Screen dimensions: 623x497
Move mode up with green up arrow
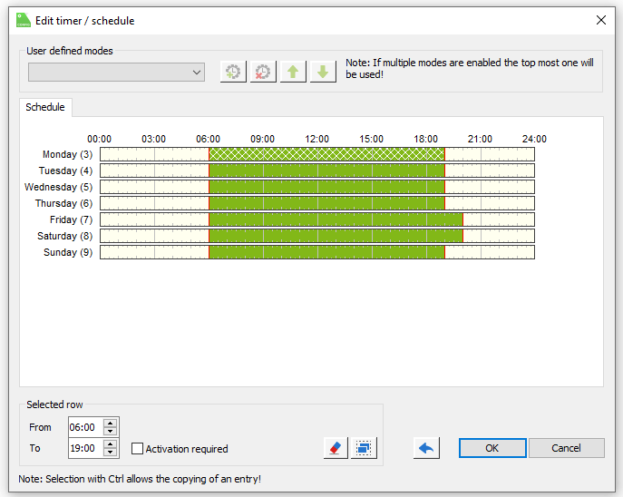coord(293,73)
